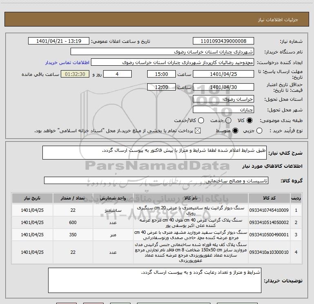
Task: Click delivery city چناران field
Action: (x=223, y=109)
